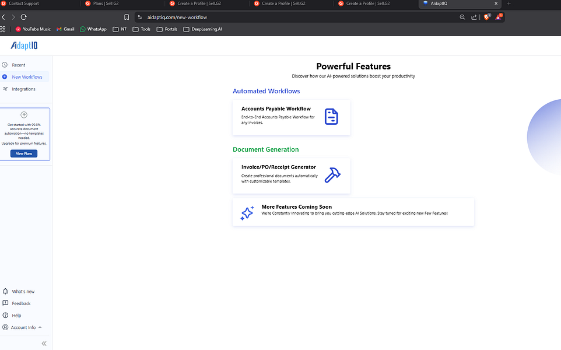Click Account Info user icon

tap(5, 327)
